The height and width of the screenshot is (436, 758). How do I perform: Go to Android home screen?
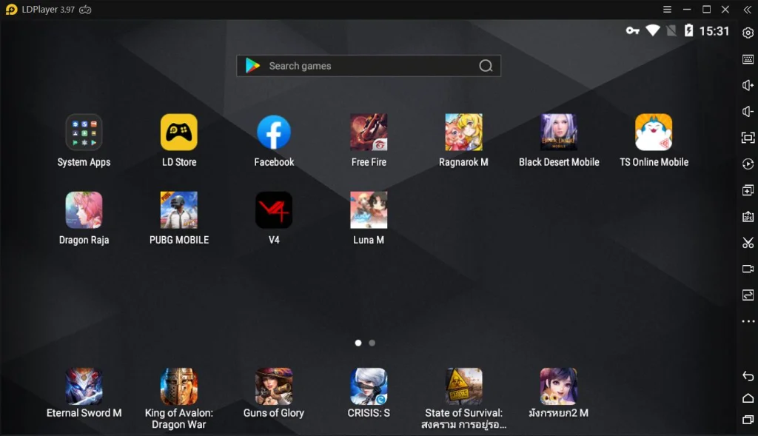coord(748,398)
